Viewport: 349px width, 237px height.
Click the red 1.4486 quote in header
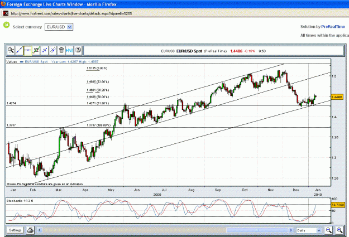(x=236, y=51)
